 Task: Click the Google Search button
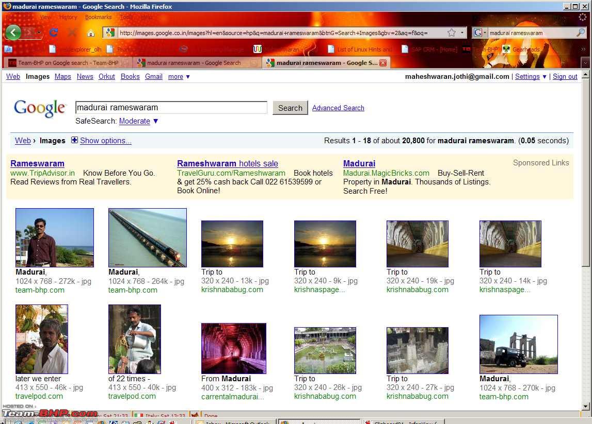(291, 108)
